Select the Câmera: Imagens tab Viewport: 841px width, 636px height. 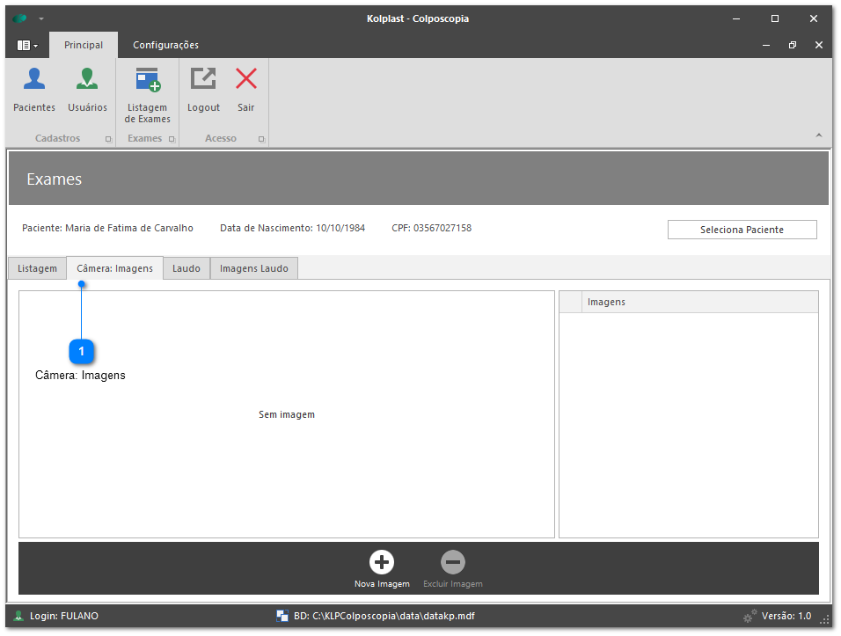(114, 268)
